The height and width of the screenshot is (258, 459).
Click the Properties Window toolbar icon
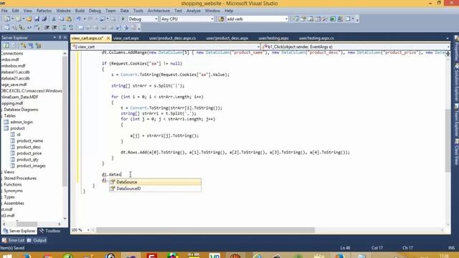coord(303,19)
